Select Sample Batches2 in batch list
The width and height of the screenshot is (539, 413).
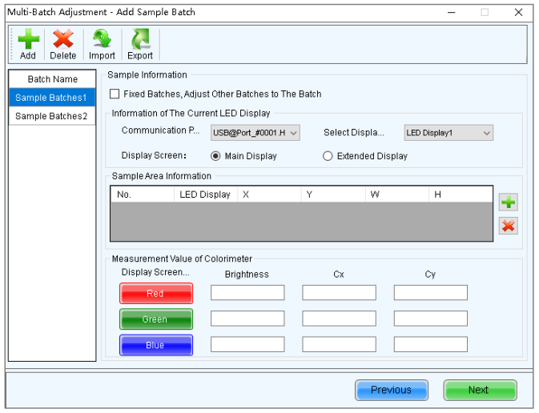52,116
